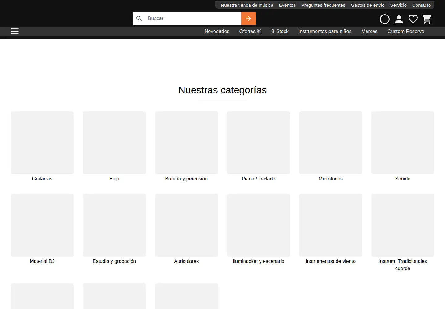The height and width of the screenshot is (309, 445).
Task: Open the wishlist heart icon
Action: (x=413, y=19)
